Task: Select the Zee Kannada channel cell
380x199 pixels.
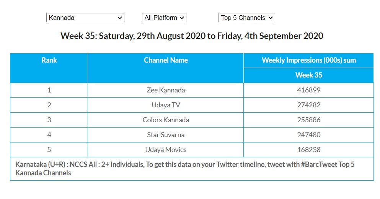Action: [166, 90]
